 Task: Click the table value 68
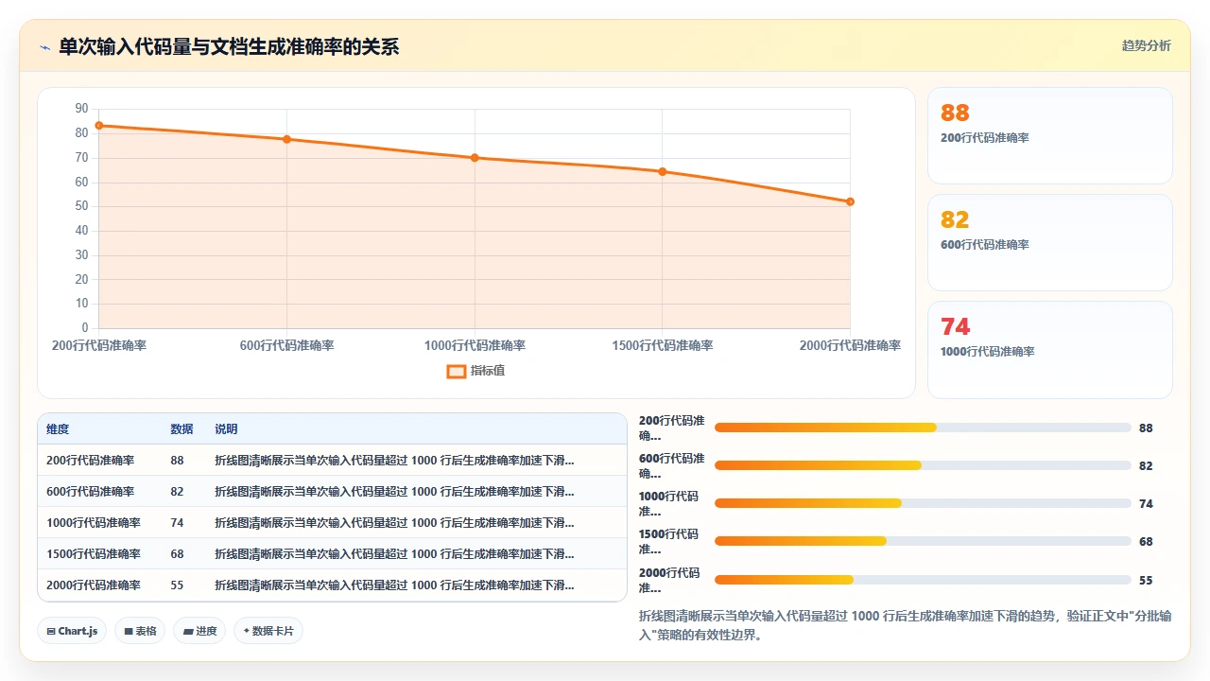(x=177, y=554)
